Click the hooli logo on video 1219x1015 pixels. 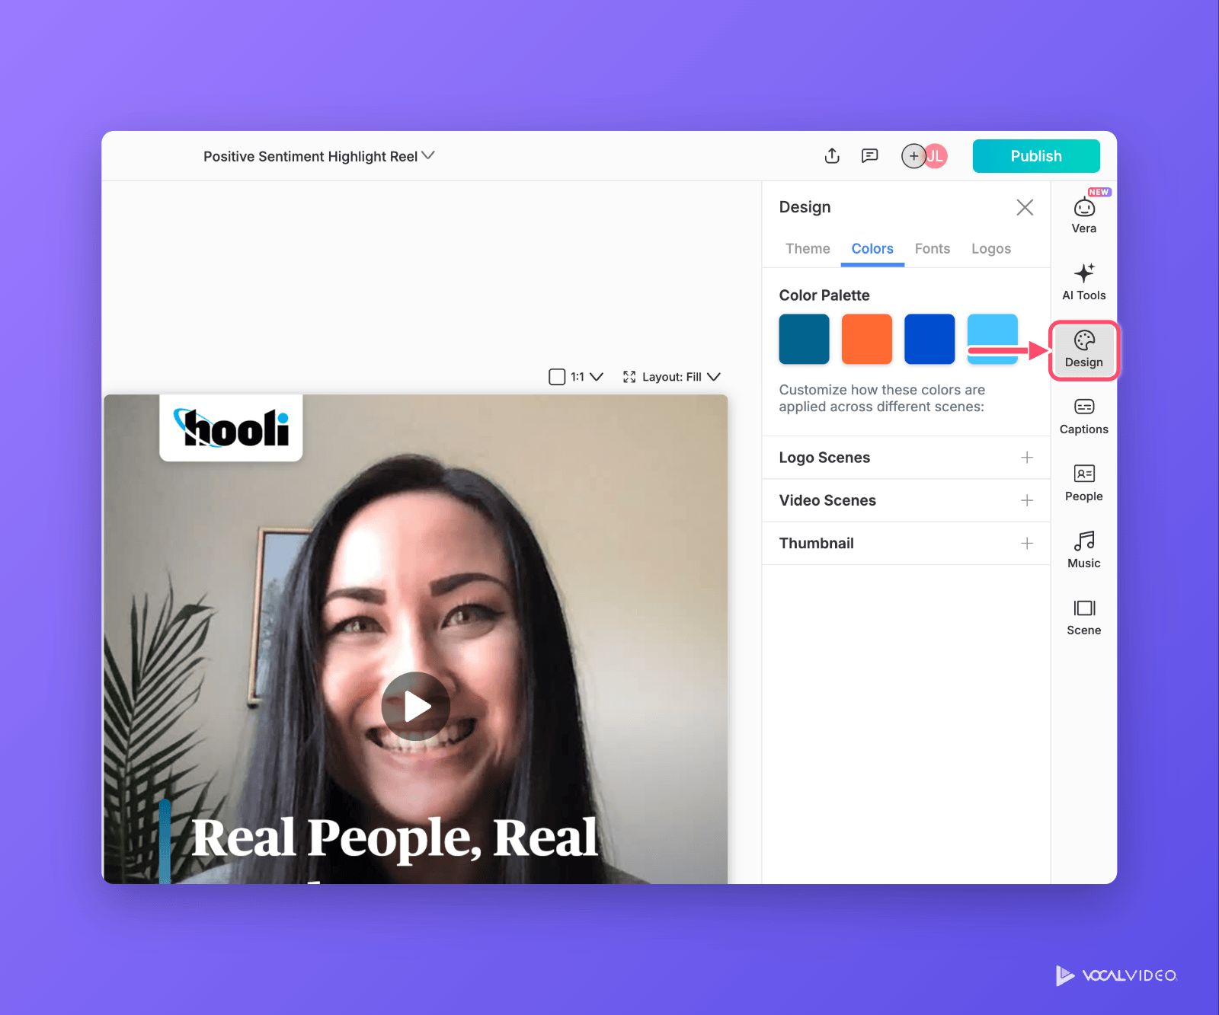231,427
